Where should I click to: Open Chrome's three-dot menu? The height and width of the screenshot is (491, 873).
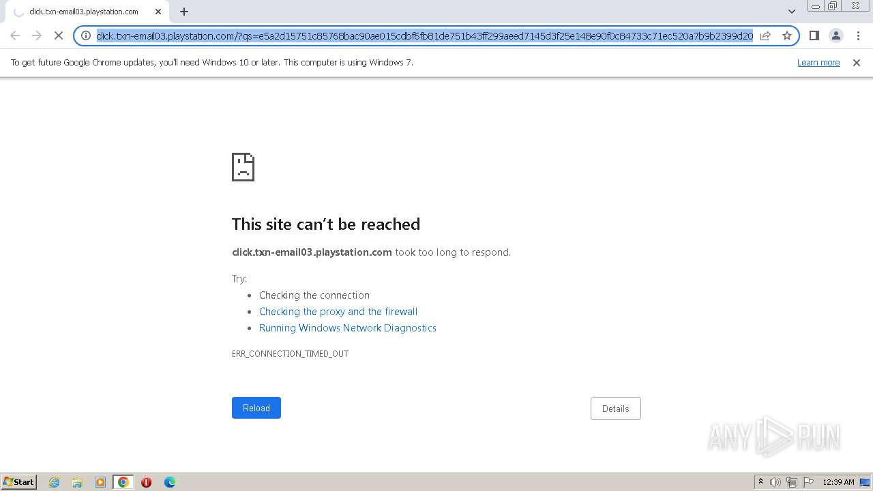[x=858, y=35]
